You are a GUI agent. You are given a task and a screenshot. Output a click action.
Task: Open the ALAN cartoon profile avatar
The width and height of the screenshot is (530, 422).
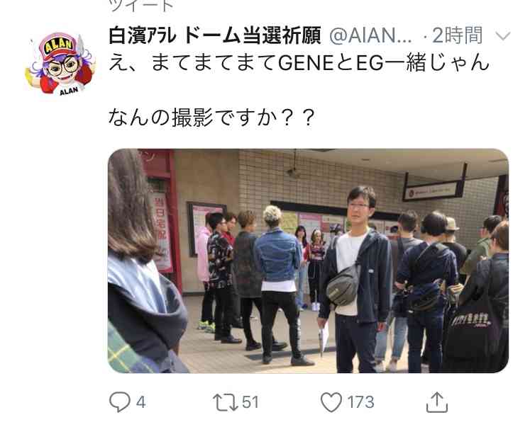pyautogui.click(x=60, y=64)
